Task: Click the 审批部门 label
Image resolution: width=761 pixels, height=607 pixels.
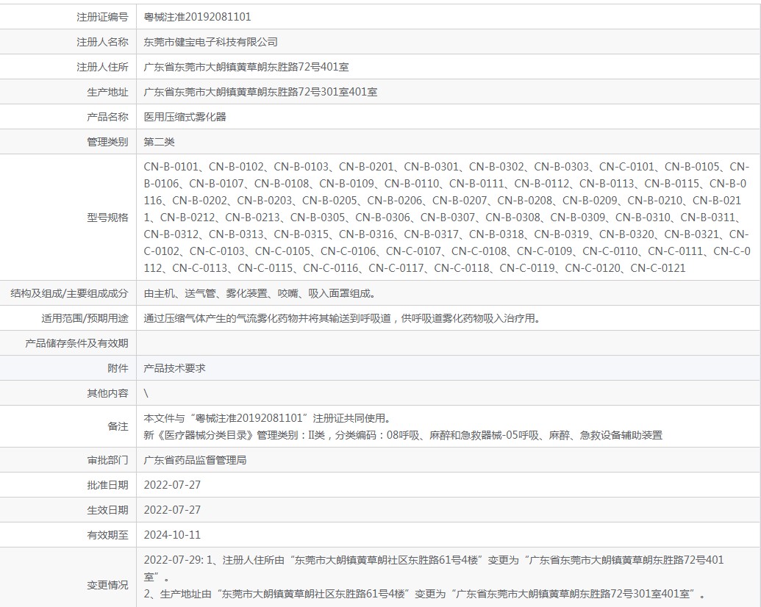Action: (x=108, y=460)
